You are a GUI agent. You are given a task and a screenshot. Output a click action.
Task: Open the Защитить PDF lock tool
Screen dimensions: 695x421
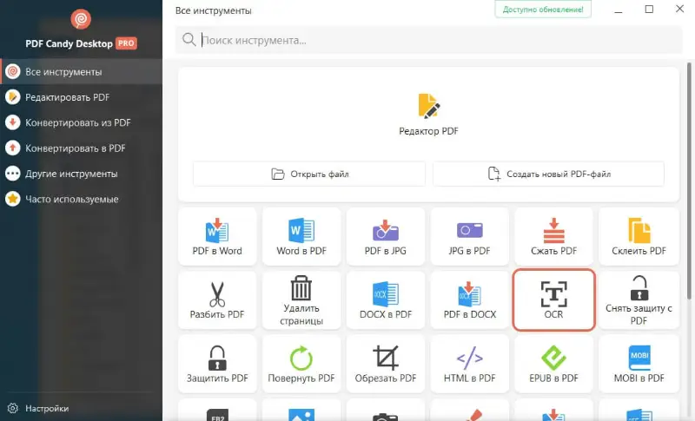click(217, 364)
